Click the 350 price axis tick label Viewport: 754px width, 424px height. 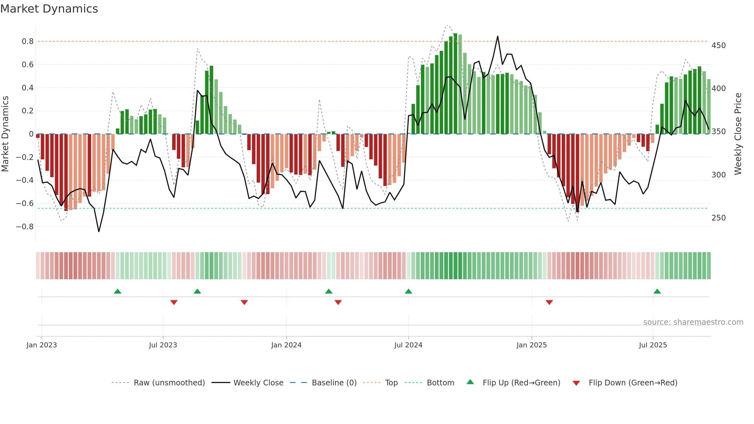[x=719, y=132]
